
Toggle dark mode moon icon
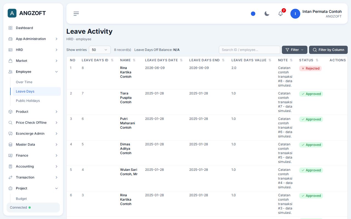(x=267, y=14)
